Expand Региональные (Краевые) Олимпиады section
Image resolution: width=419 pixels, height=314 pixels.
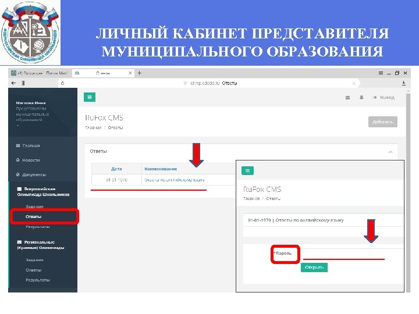tap(41, 245)
